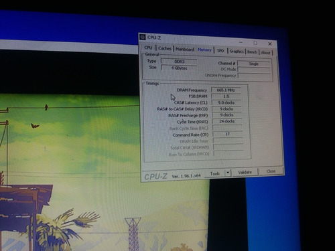The width and height of the screenshot is (335, 251).
Task: Click the Memory tab
Action: [204, 50]
